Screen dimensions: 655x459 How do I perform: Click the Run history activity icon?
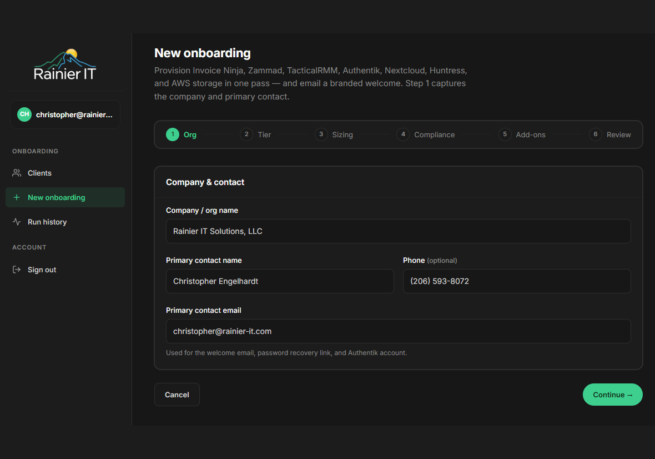[17, 222]
